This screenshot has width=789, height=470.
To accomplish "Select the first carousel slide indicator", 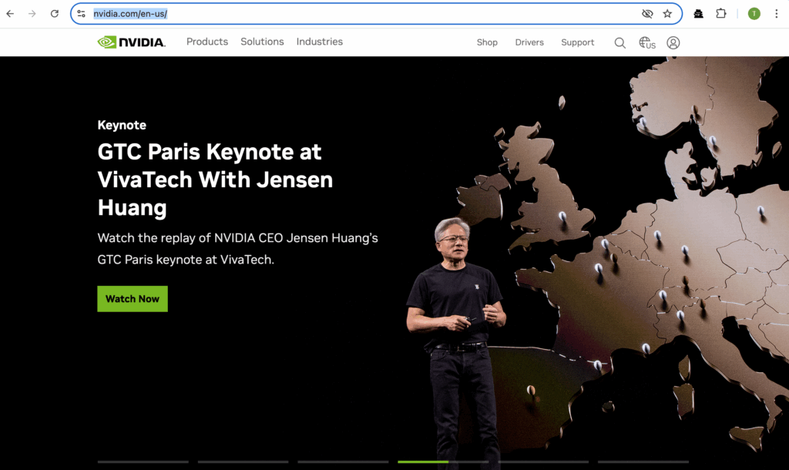I will coord(143,462).
